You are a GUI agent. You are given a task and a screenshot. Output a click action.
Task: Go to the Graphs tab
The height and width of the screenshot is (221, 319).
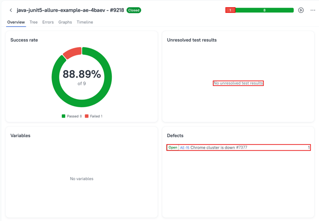tap(65, 22)
